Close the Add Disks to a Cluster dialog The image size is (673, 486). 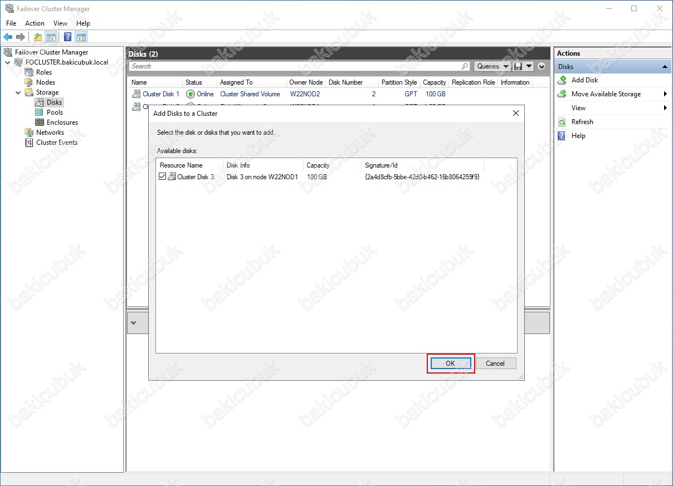[515, 113]
